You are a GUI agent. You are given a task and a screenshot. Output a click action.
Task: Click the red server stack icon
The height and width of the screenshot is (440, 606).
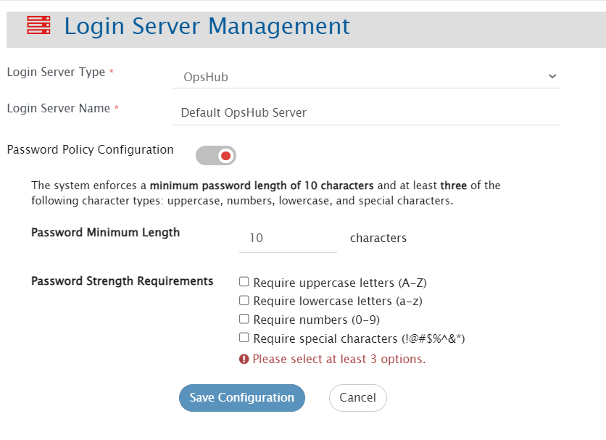[x=38, y=26]
